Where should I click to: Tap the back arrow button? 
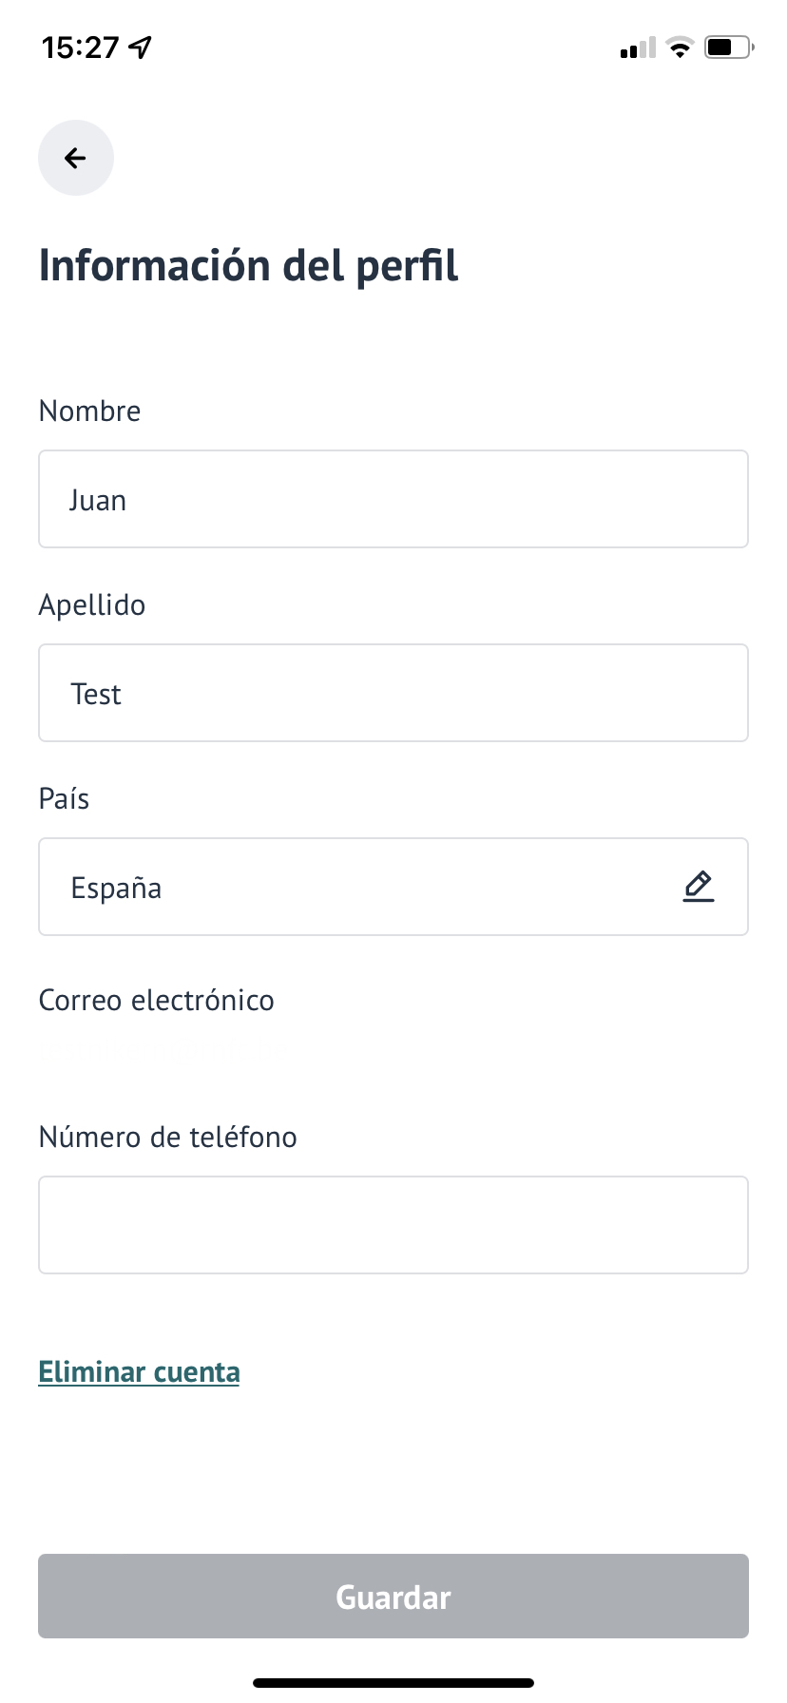76,158
